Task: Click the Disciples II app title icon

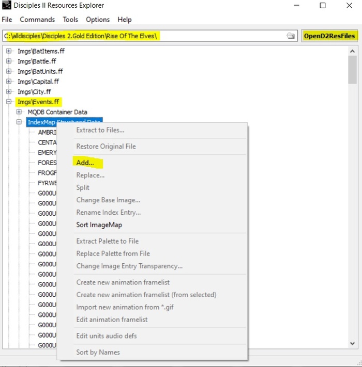Action: pyautogui.click(x=7, y=6)
